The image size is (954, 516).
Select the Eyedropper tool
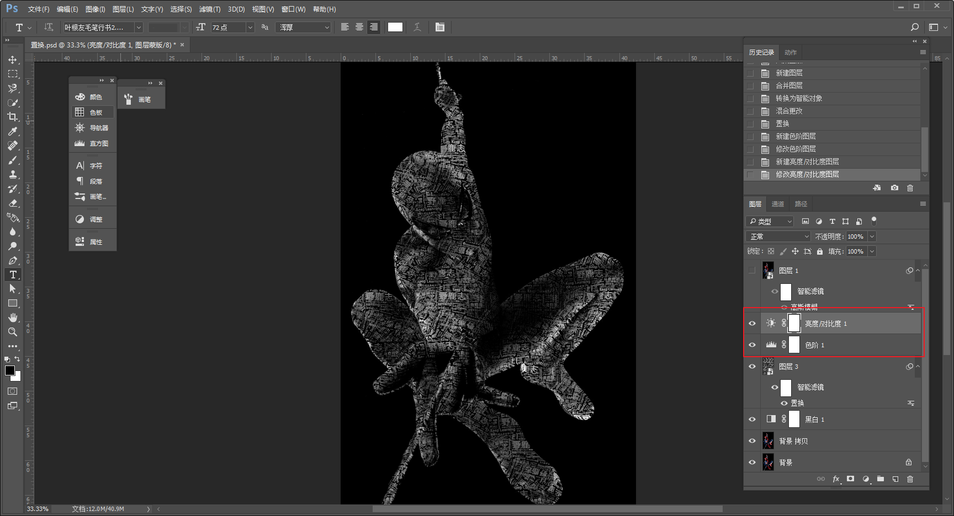(x=12, y=131)
